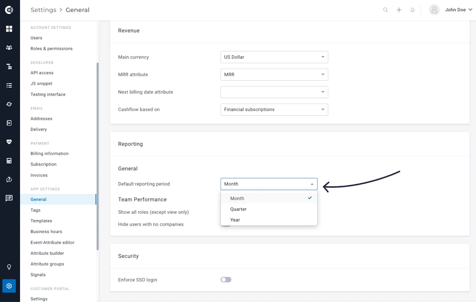
Task: Select Month in reporting period list
Action: (x=269, y=198)
